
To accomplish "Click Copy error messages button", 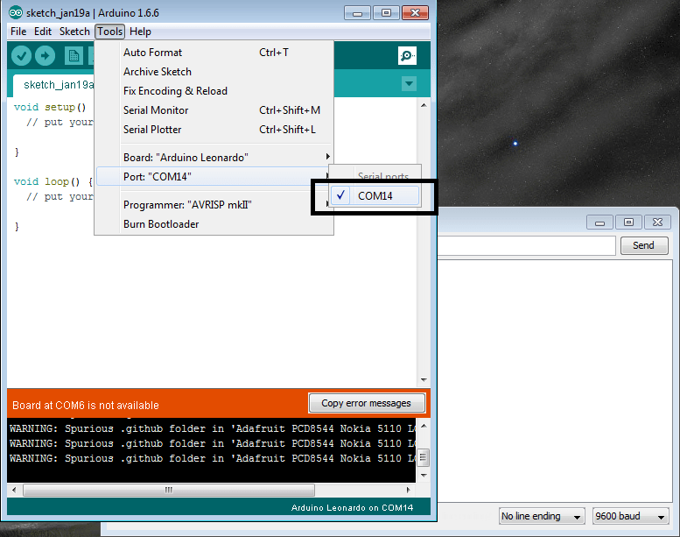I will click(x=367, y=403).
